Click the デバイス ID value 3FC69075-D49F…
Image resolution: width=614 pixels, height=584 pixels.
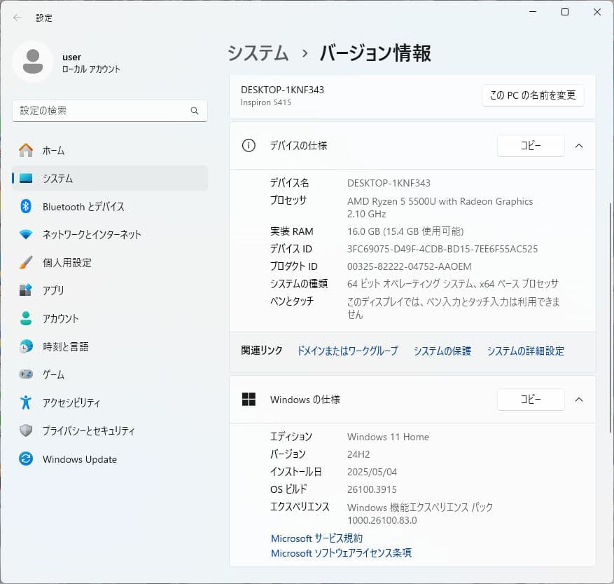pyautogui.click(x=442, y=249)
